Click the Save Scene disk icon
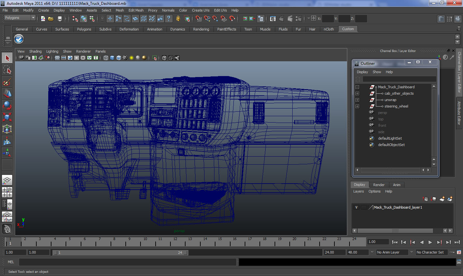Screen dimensions: 463x276 [x=59, y=19]
